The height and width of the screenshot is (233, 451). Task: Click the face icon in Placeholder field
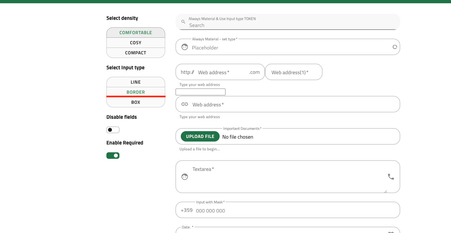coord(185,47)
